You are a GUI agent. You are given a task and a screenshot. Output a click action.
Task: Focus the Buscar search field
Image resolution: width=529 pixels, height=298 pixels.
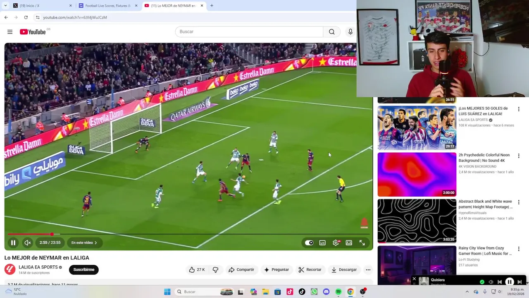[x=249, y=32]
